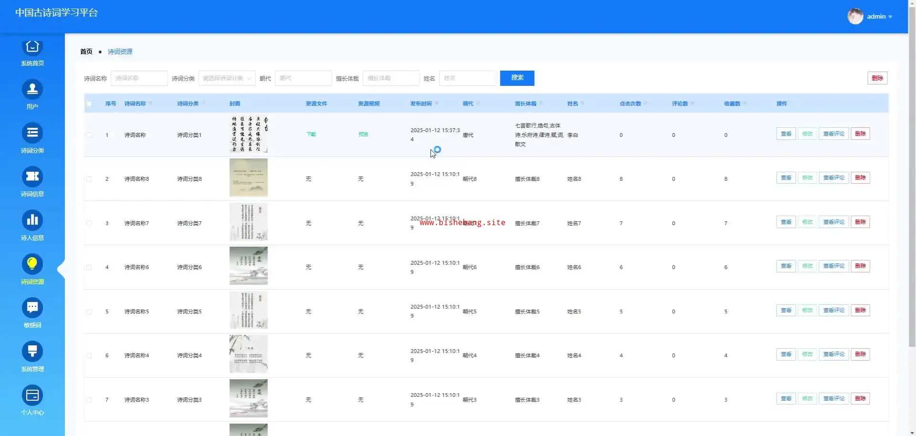Check the checkbox for row 1

[89, 135]
